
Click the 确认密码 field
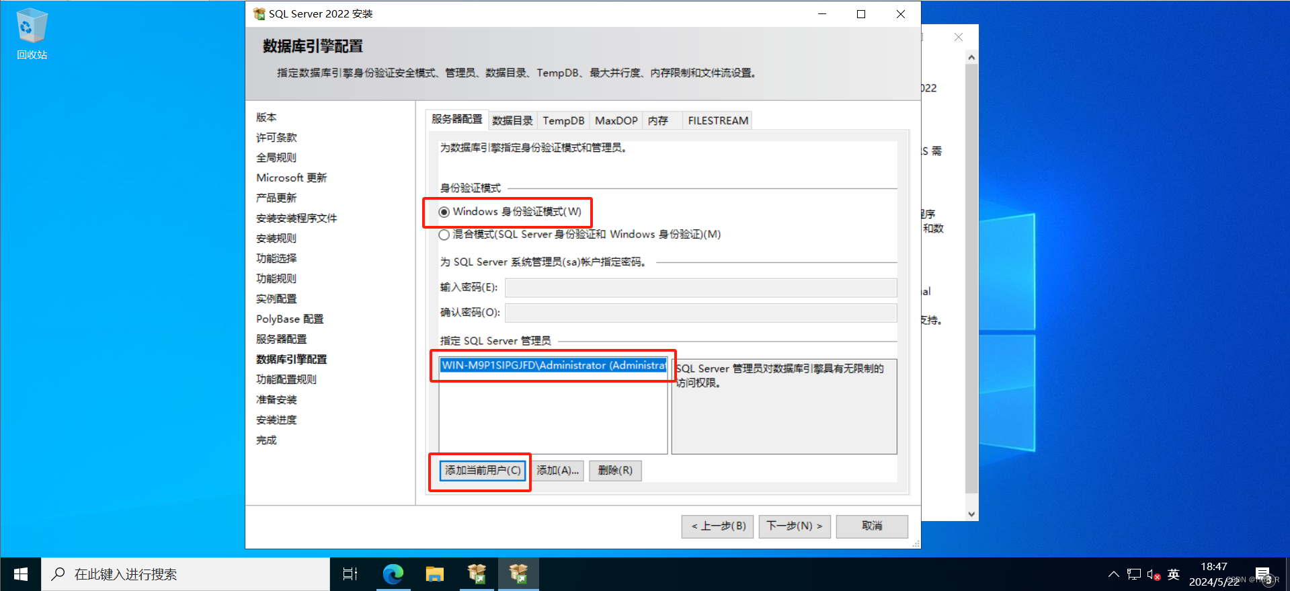(701, 313)
